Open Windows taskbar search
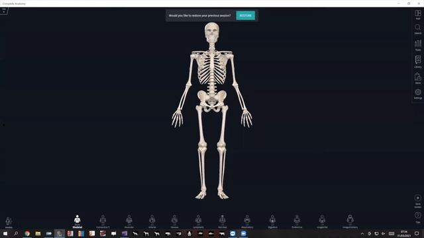This screenshot has height=238, width=424. 16,233
